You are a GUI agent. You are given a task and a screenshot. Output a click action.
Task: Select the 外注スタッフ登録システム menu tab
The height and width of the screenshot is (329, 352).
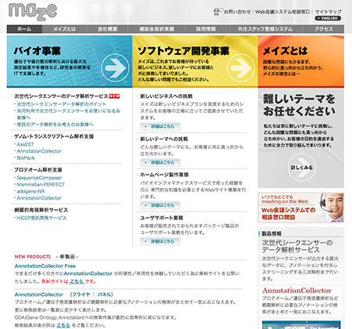tap(265, 29)
